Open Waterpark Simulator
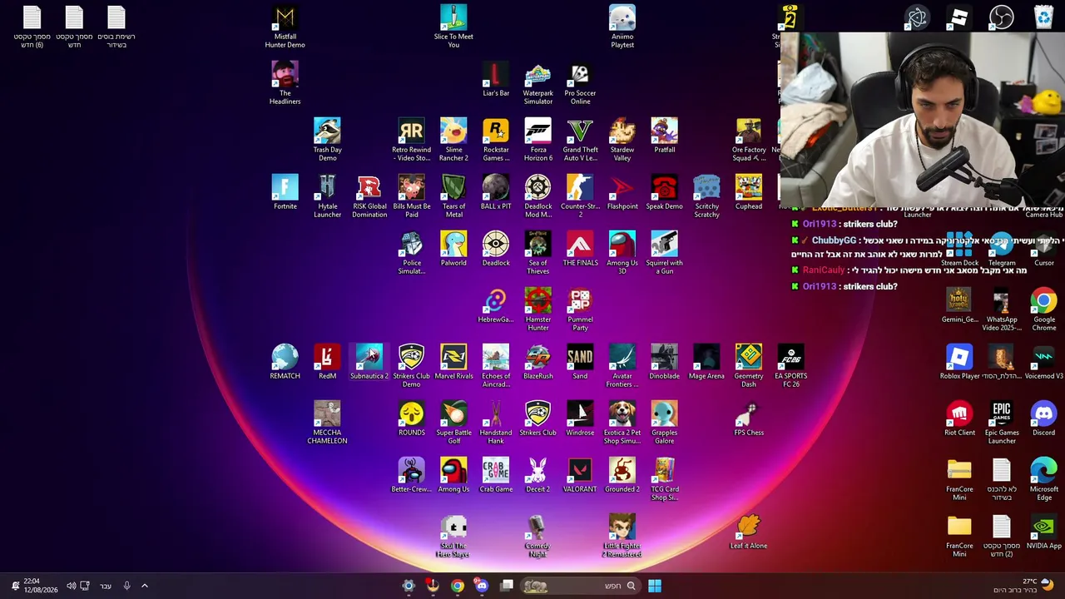Viewport: 1065px width, 599px height. point(538,74)
